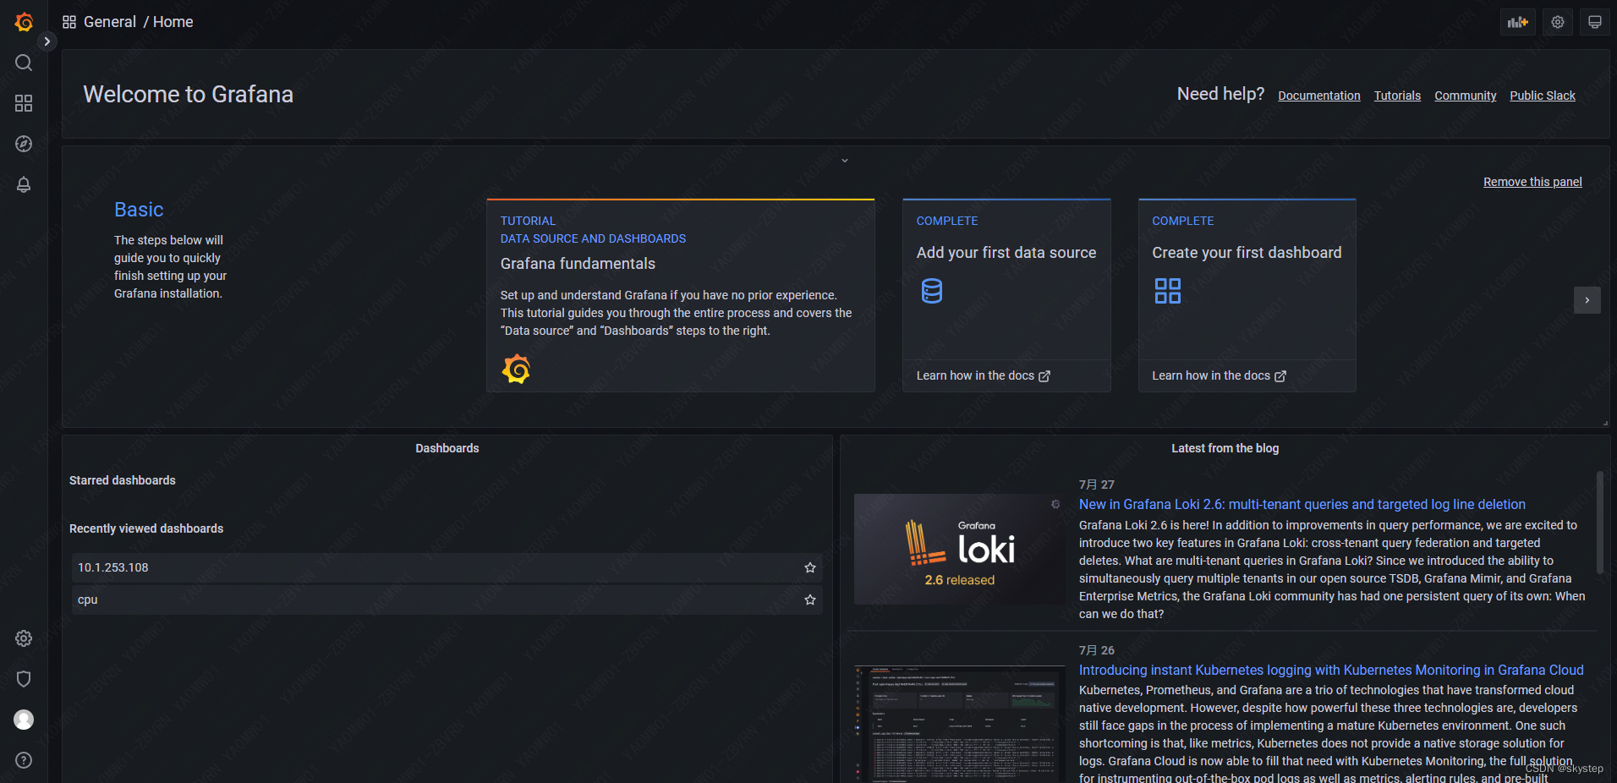Open the Explore compass icon
The image size is (1617, 783).
[x=24, y=144]
